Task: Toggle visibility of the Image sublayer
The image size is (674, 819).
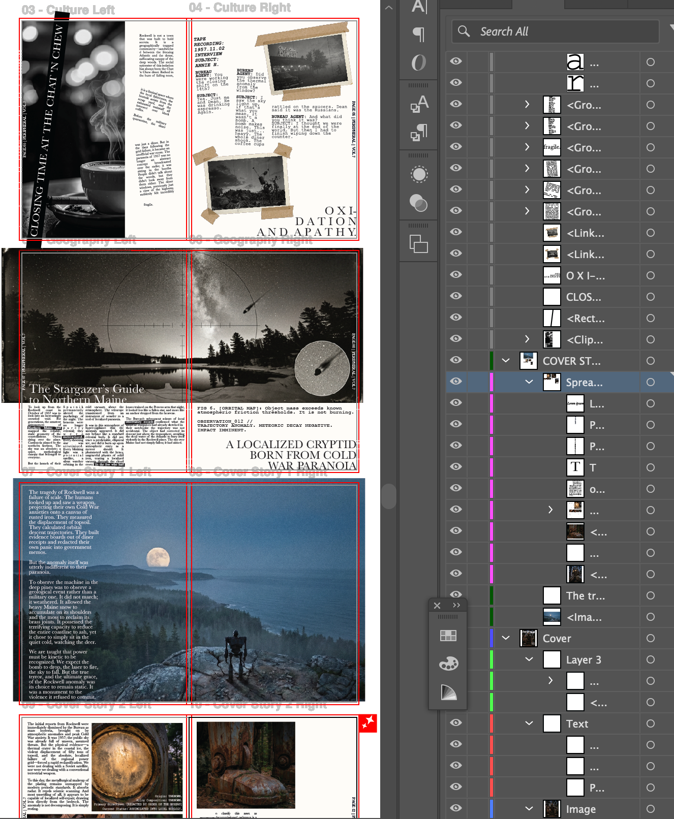Action: coord(456,808)
